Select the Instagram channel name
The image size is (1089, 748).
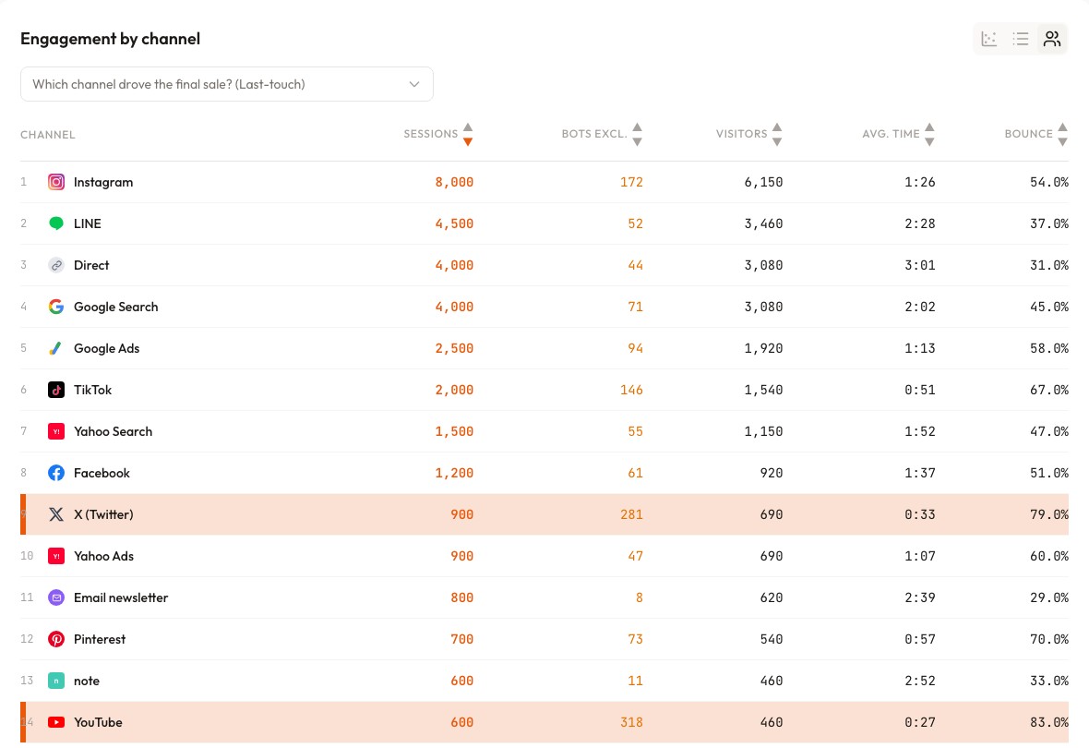point(103,182)
